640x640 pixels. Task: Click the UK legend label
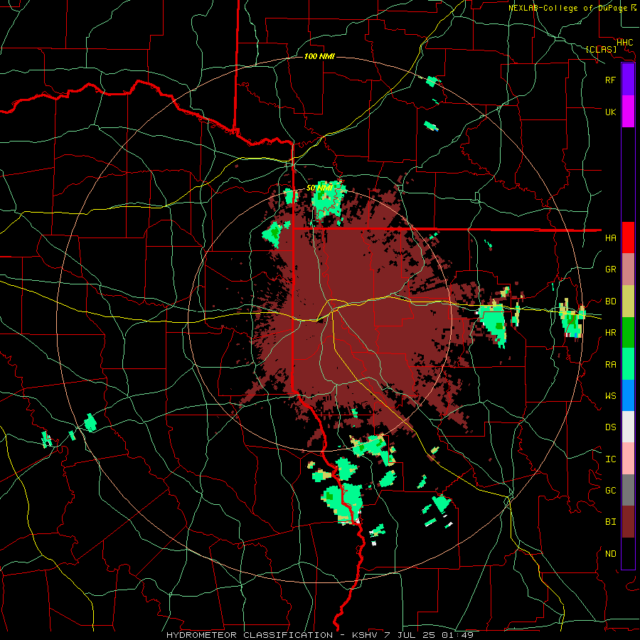[x=610, y=112]
